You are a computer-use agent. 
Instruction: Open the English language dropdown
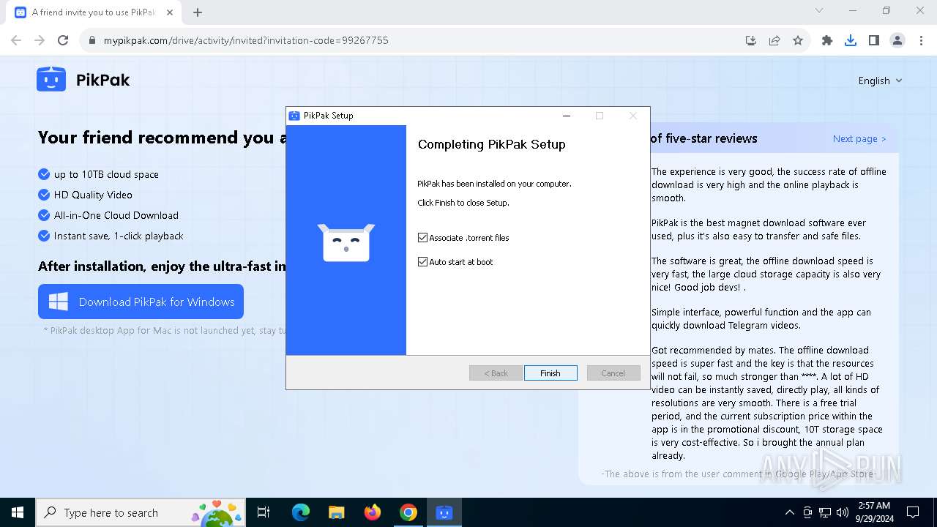(880, 81)
